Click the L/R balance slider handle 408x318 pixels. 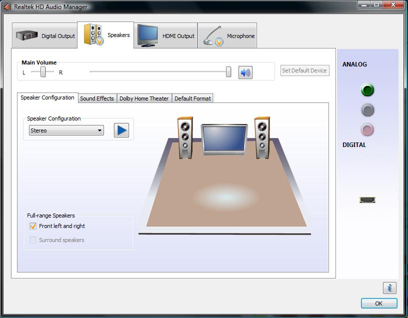coord(43,72)
